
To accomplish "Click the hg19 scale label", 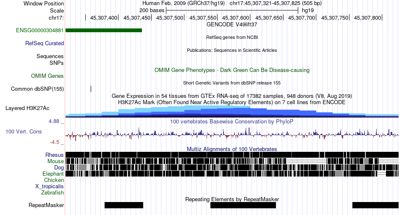I will (x=308, y=10).
